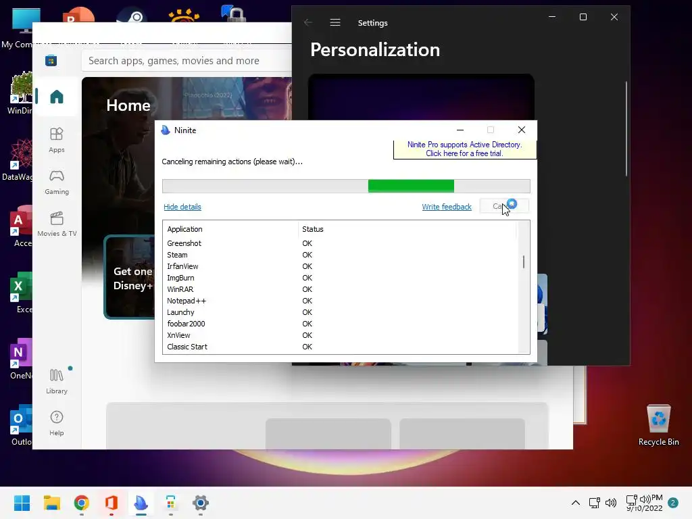Select ImgBurn row in list

pyautogui.click(x=340, y=278)
